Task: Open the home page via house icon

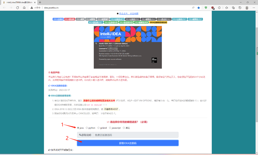Action: coord(24,8)
